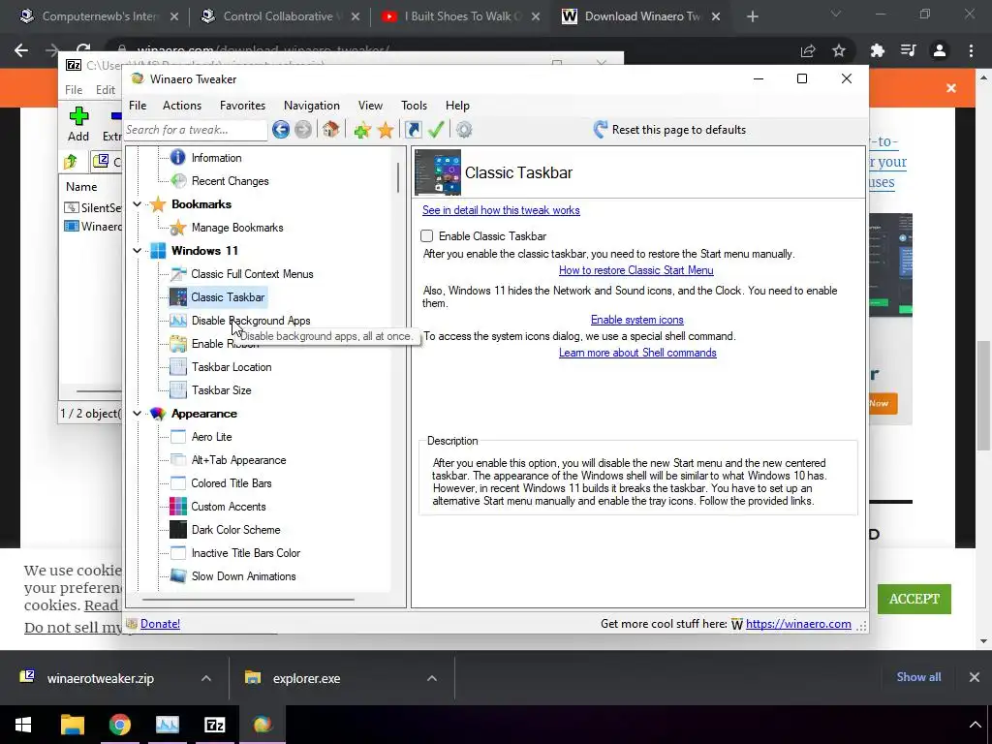The height and width of the screenshot is (744, 992).
Task: Click the Reset this page to defaults button
Action: (669, 130)
